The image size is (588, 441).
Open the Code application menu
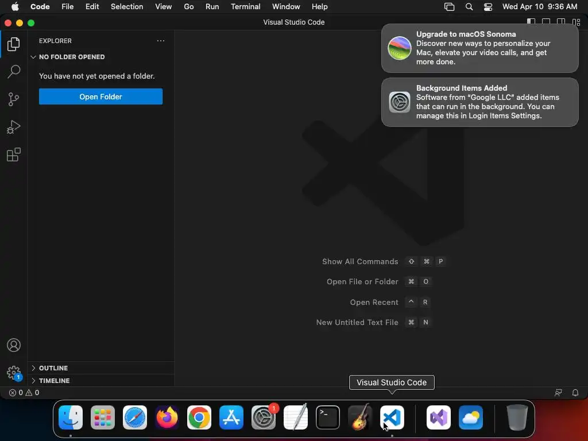point(40,7)
